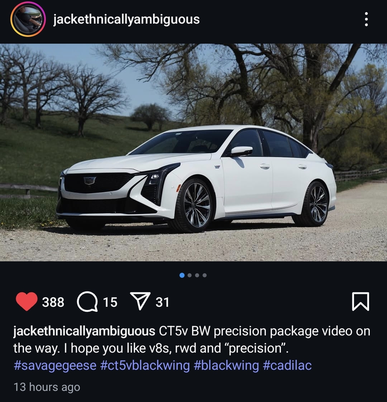Open comments using the speech bubble icon
The image size is (387, 402).
(x=87, y=301)
